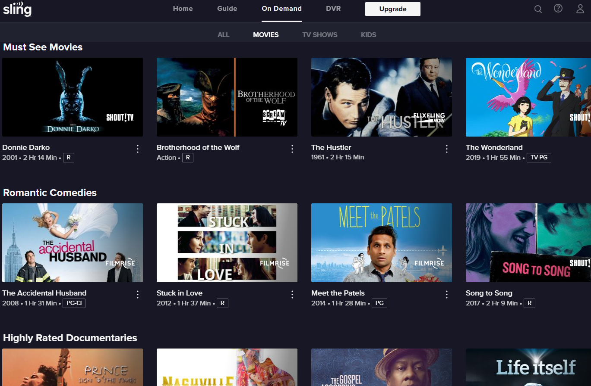Click the Sling logo

pyautogui.click(x=17, y=9)
